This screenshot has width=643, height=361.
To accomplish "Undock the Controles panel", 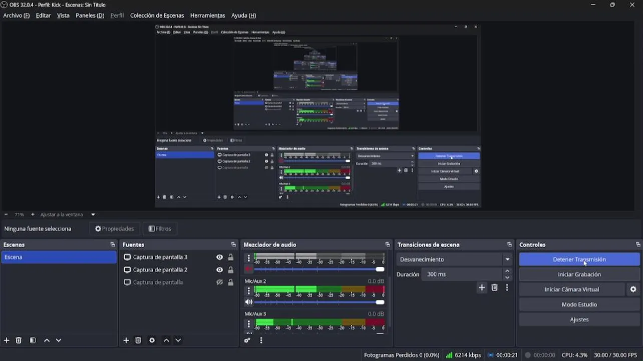I will [x=638, y=245].
